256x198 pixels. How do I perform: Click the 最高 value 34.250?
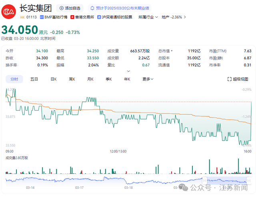(x=93, y=51)
